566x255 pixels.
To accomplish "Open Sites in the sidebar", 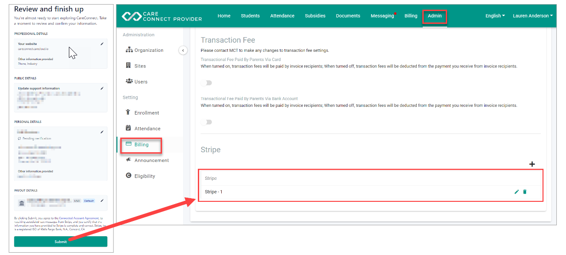I will (x=136, y=66).
